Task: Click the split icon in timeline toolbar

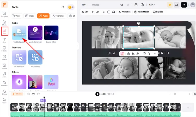Action: [x=28, y=94]
